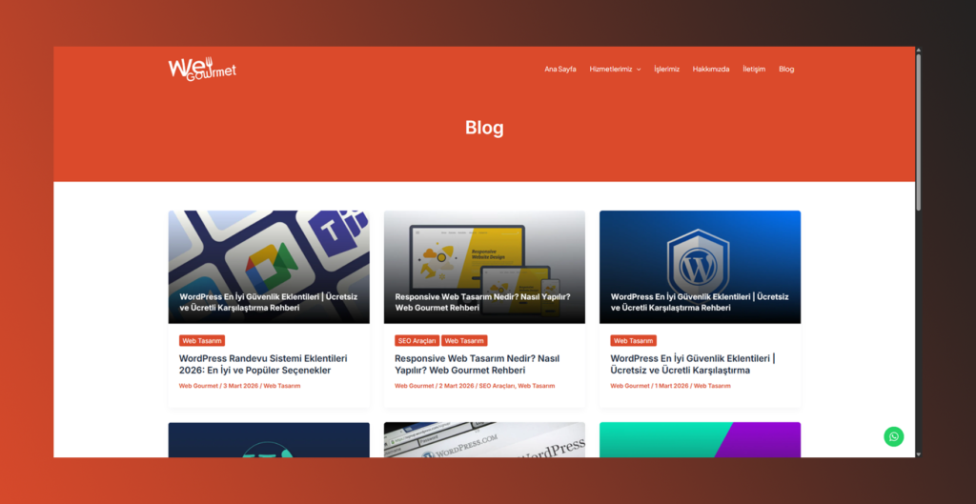Expand the Hizmetlerimiz dropdown chevron
The height and width of the screenshot is (504, 976).
(639, 70)
